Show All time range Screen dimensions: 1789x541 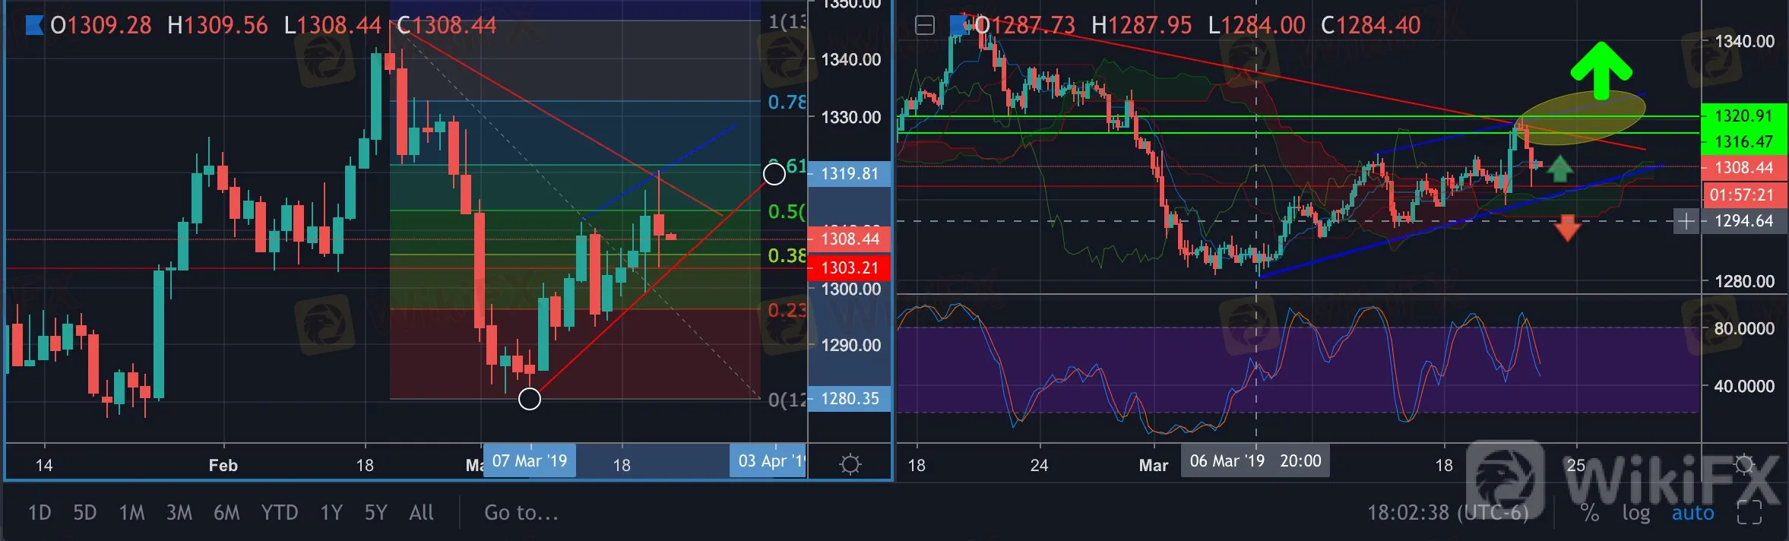click(421, 513)
